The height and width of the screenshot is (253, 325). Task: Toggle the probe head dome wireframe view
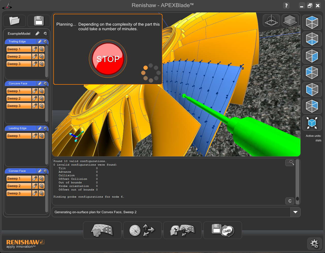pos(271,20)
